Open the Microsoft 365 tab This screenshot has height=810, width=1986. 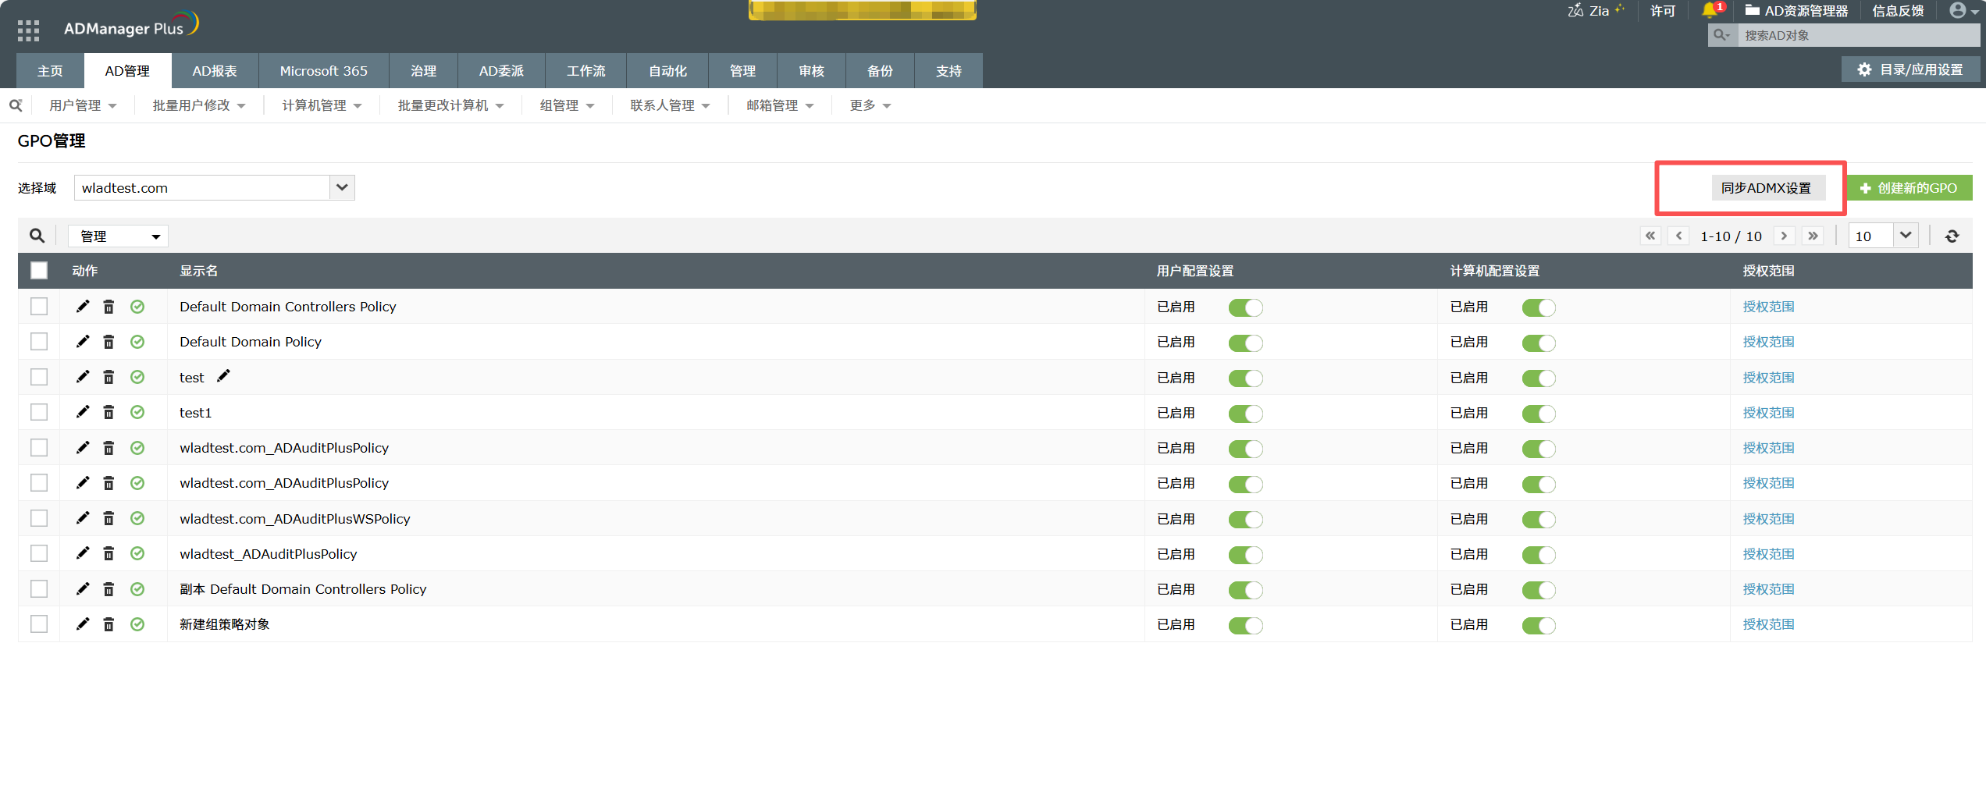[x=323, y=71]
